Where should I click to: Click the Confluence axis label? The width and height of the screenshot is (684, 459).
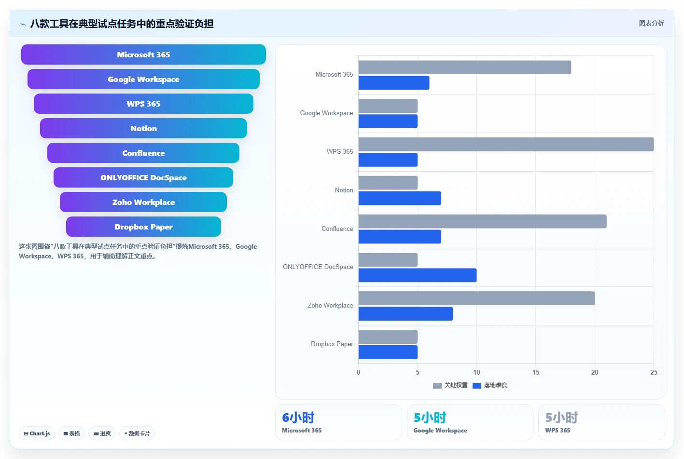click(x=337, y=229)
